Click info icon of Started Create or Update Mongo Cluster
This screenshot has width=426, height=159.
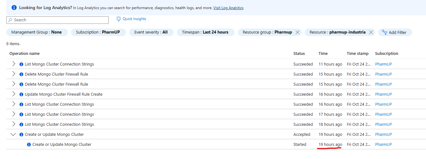pos(29,145)
